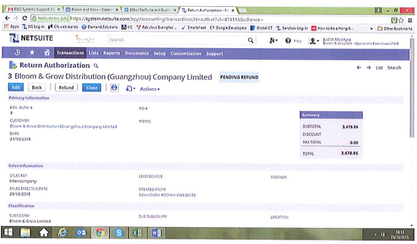Click browser Back arrow
This screenshot has height=244, width=417.
(x=7, y=18)
